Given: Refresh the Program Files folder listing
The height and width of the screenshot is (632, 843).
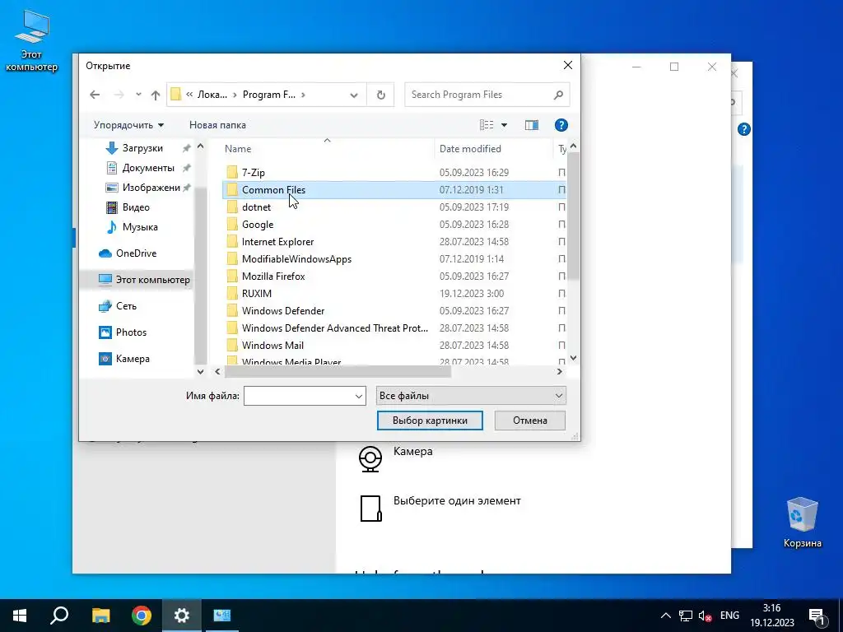Looking at the screenshot, I should click(380, 95).
